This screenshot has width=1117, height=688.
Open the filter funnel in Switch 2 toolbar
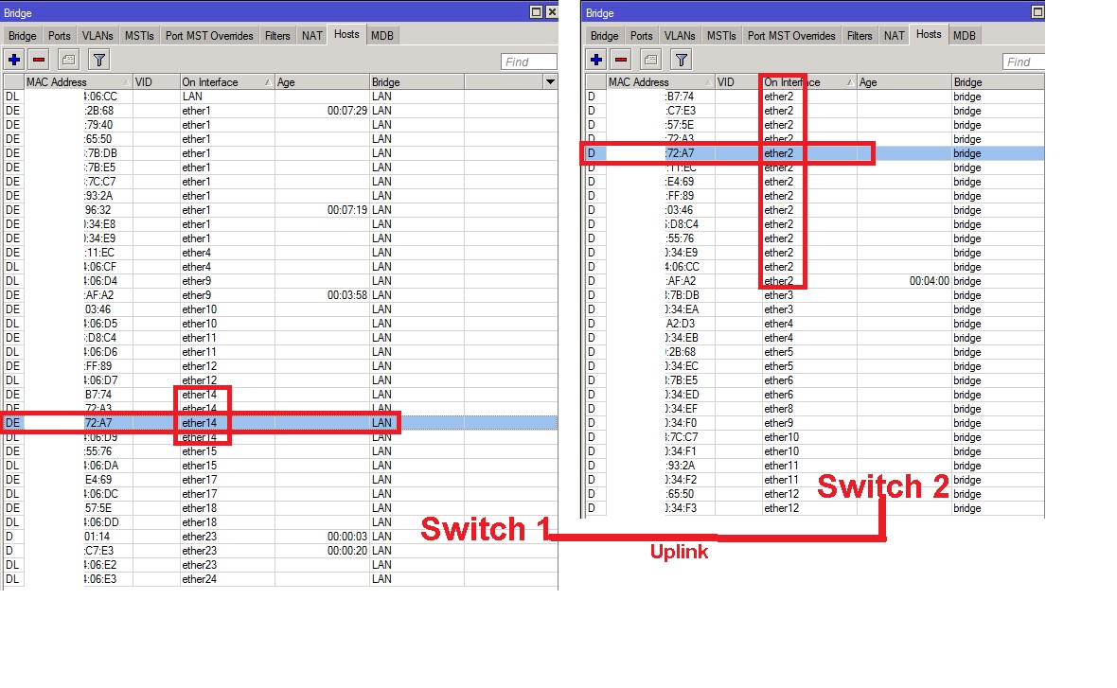tap(681, 60)
